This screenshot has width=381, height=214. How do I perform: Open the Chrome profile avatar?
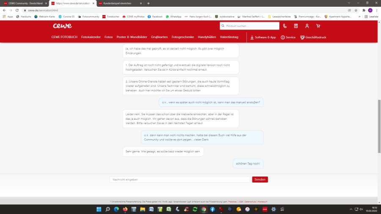point(370,10)
